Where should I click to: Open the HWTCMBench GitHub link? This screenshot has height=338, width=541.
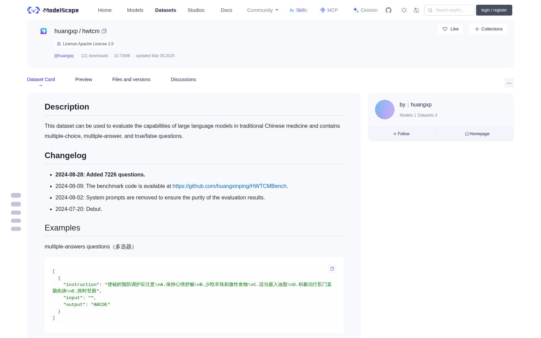(230, 186)
